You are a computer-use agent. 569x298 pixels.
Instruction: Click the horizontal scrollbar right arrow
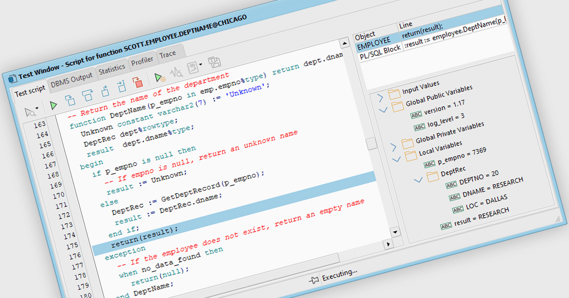tap(388, 244)
